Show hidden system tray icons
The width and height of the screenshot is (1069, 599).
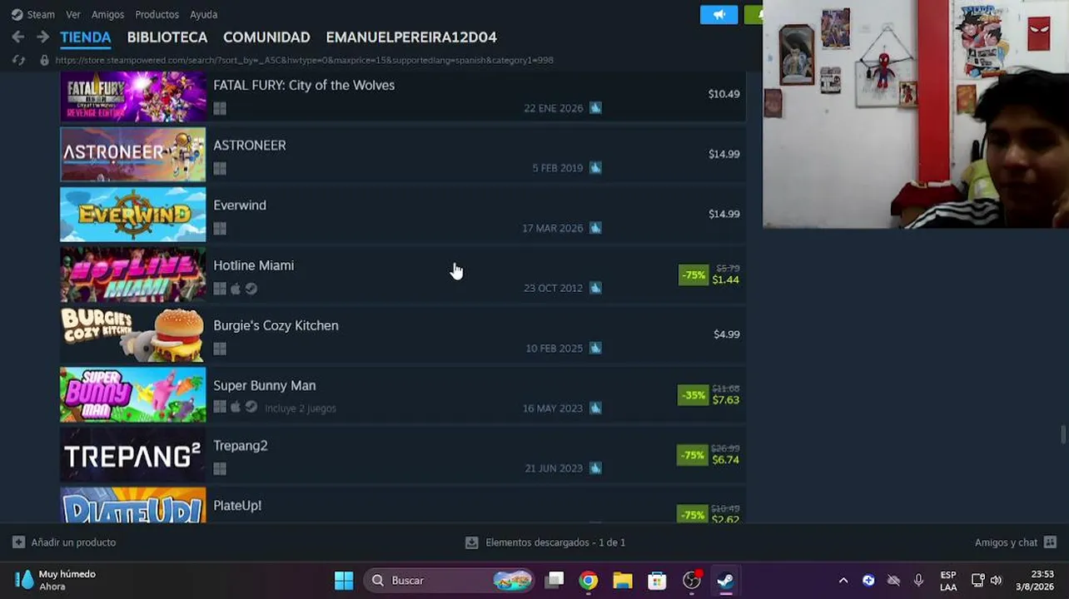[x=843, y=581]
